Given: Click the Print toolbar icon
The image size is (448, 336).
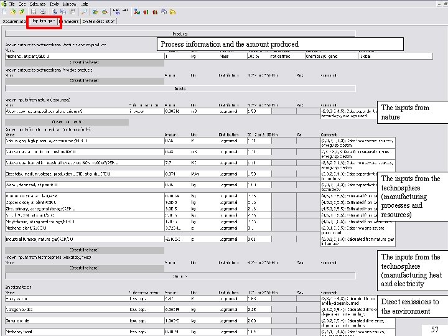Looking at the screenshot, I should point(42,12).
